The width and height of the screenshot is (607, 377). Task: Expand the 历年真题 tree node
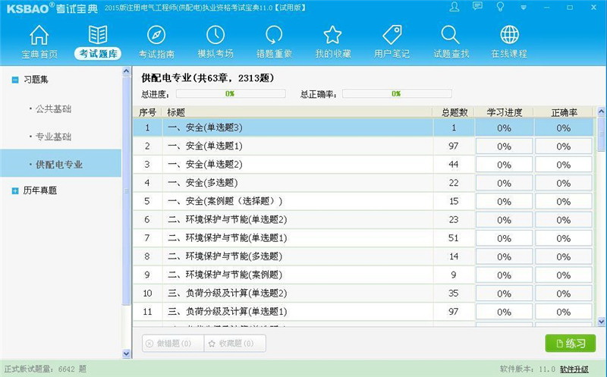click(15, 191)
